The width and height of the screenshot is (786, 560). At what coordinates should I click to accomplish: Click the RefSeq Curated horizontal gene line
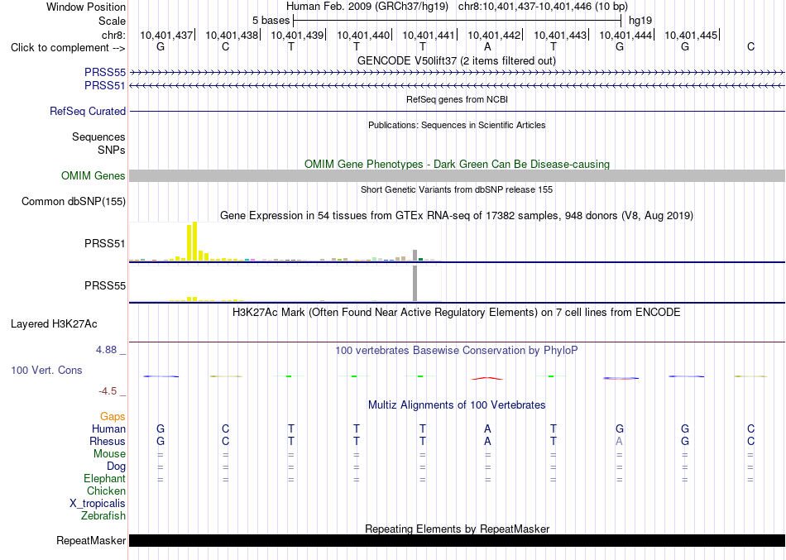[457, 112]
